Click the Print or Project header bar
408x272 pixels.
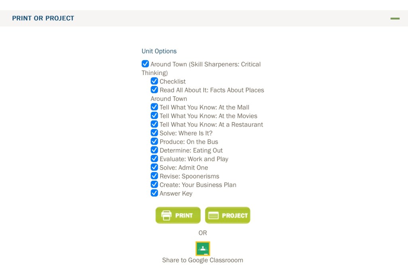43,18
